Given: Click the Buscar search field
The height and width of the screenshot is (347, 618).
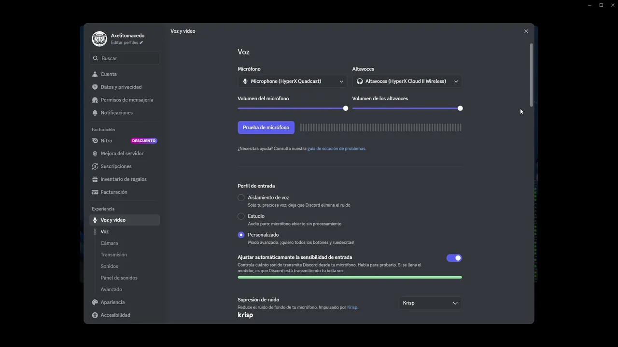Looking at the screenshot, I should 125,58.
